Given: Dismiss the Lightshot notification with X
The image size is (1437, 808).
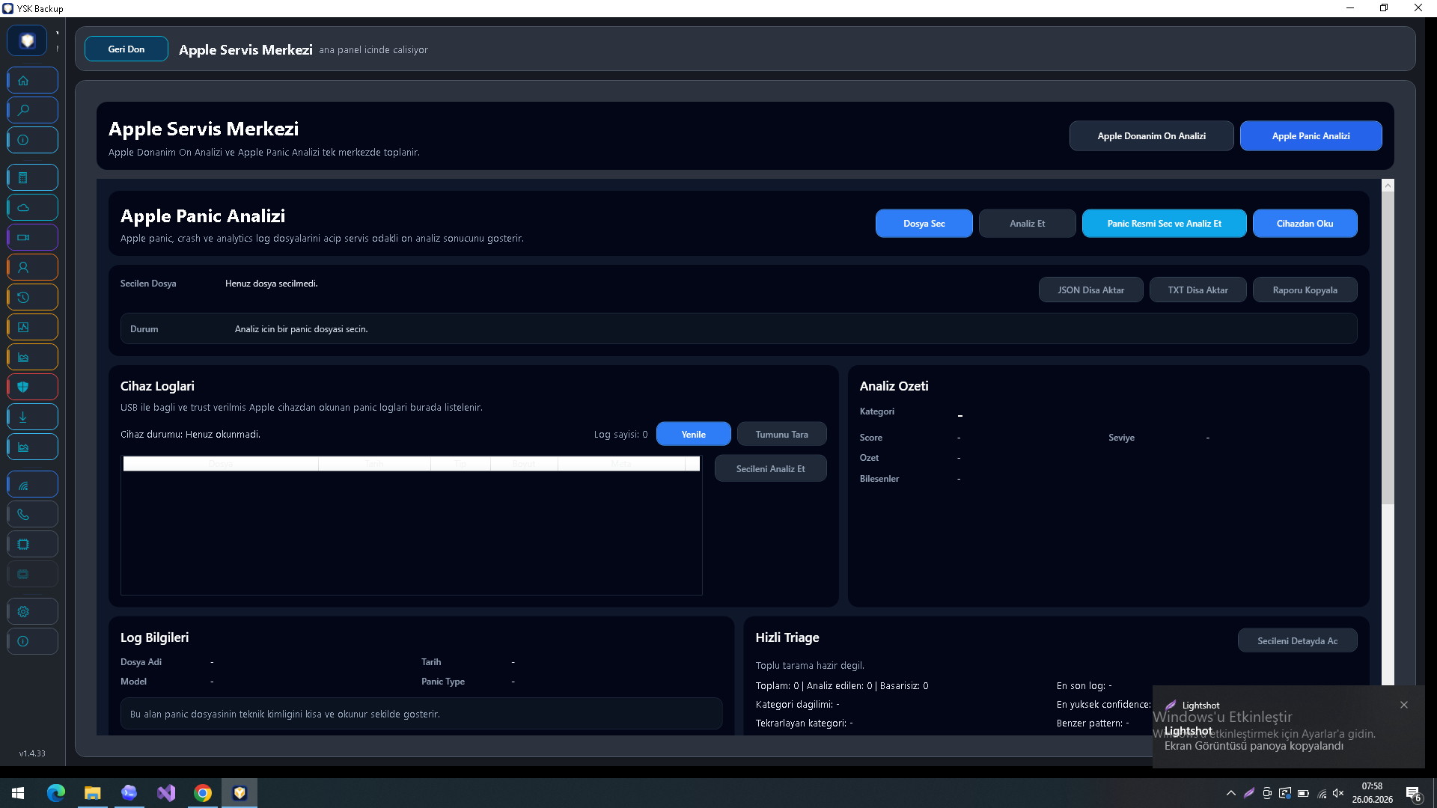Looking at the screenshot, I should pos(1404,705).
